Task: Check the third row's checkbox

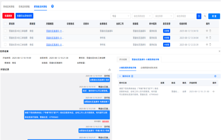Action: pyautogui.click(x=5, y=44)
